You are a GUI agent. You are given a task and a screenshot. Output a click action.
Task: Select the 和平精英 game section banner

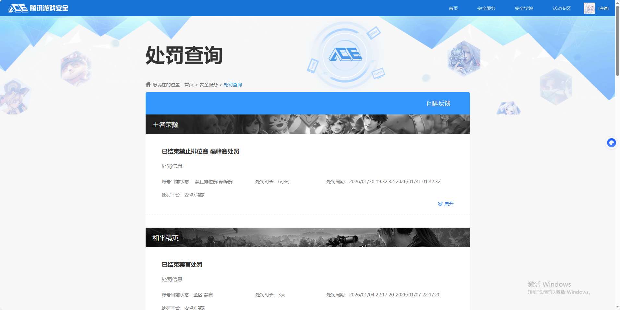pos(307,237)
